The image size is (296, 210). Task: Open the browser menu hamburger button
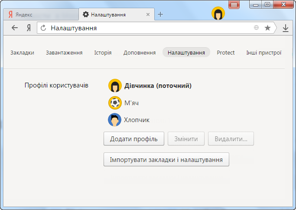pyautogui.click(x=234, y=4)
